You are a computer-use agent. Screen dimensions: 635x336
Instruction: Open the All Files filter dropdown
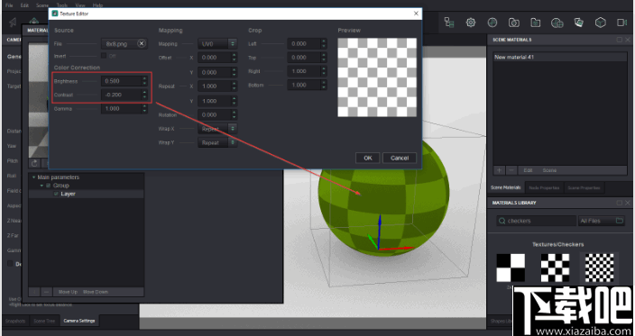(x=602, y=221)
